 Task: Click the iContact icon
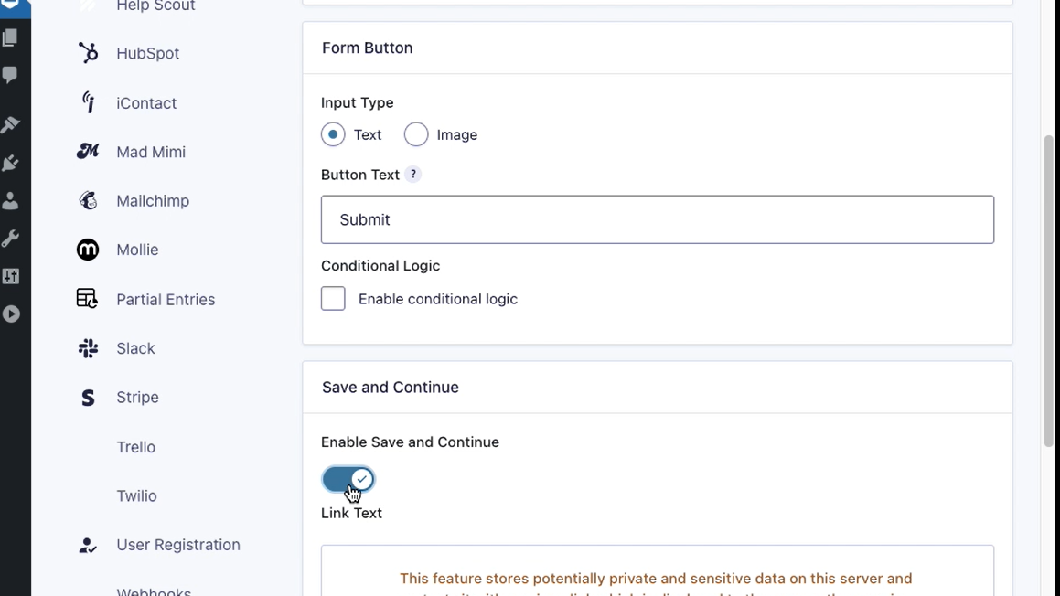tap(88, 102)
